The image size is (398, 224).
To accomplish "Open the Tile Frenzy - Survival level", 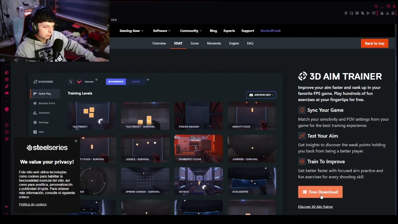I will tap(145, 116).
